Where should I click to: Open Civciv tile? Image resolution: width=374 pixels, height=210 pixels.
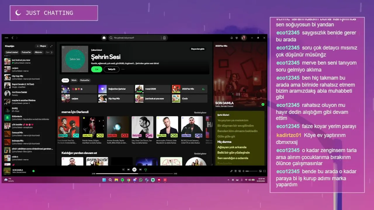coord(190,99)
